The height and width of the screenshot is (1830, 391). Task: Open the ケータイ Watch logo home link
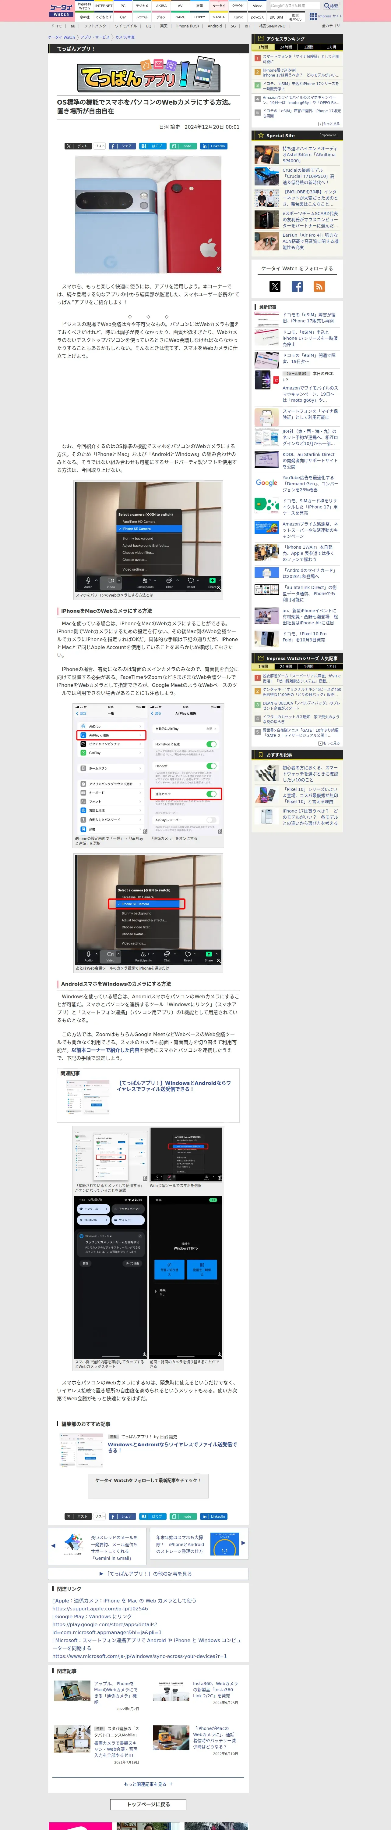pyautogui.click(x=61, y=10)
